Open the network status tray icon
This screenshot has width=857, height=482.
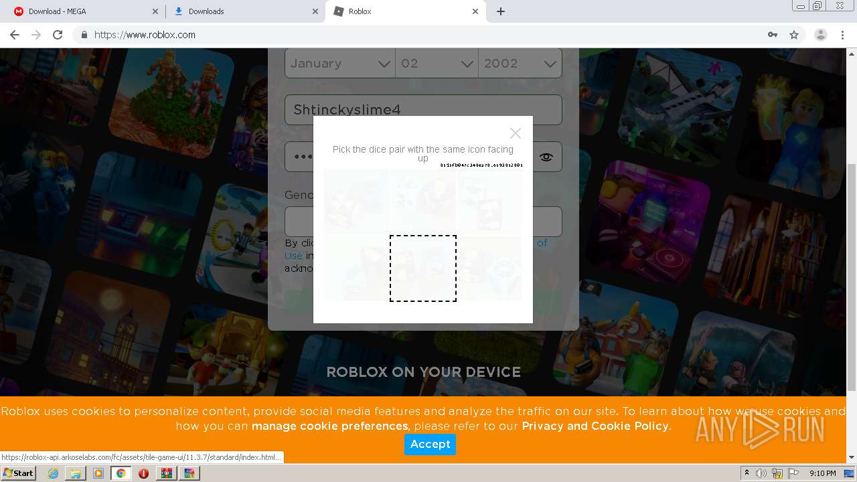pos(778,473)
